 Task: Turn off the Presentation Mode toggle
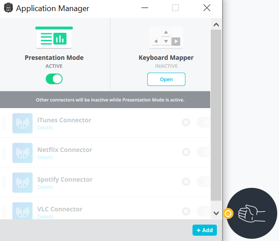tap(54, 79)
